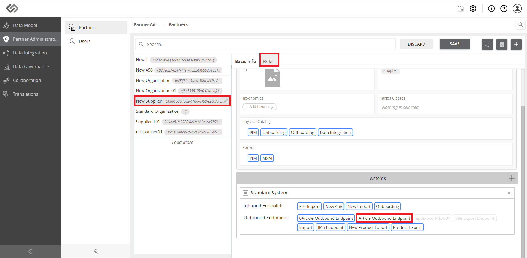Open Data Integration in sidebar
This screenshot has height=258, width=527.
(31, 53)
